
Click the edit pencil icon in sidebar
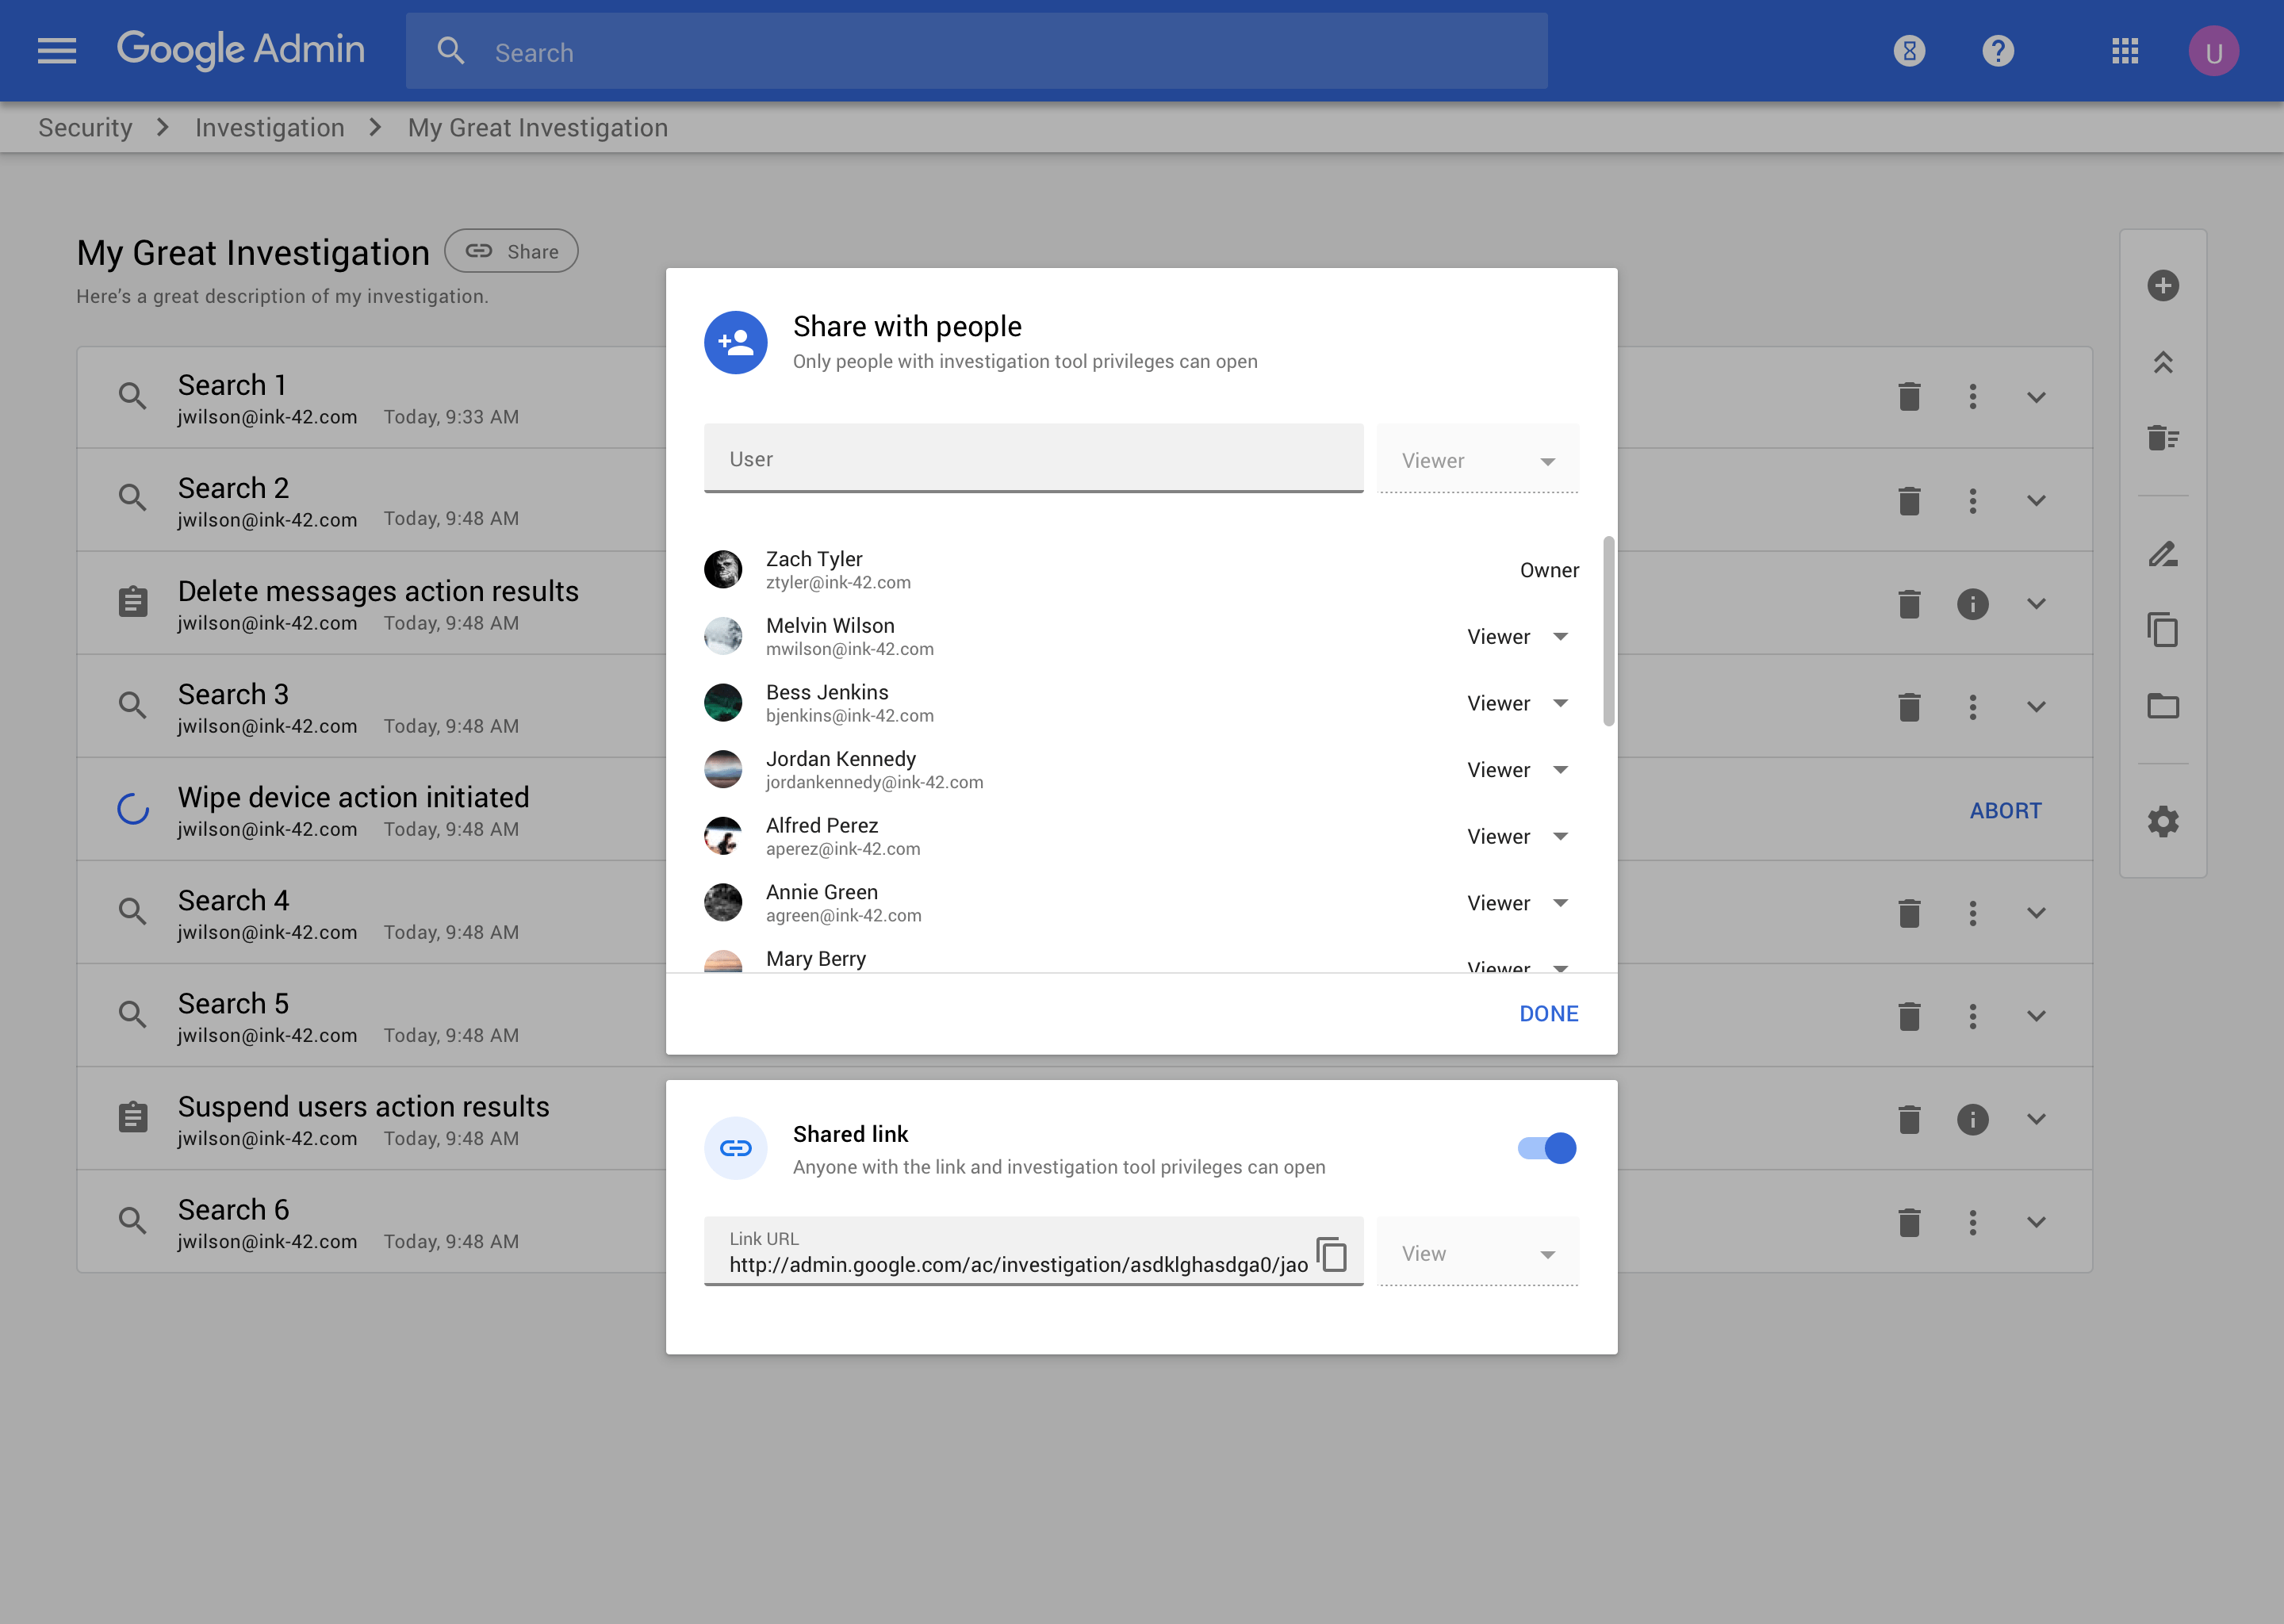coord(2162,554)
